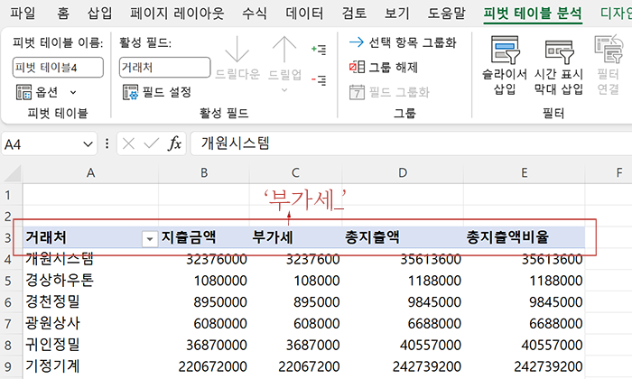Click the 드릴업 arrow icon

(284, 49)
